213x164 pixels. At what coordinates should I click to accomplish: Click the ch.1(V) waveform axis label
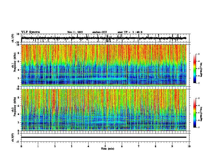[x=13, y=38]
